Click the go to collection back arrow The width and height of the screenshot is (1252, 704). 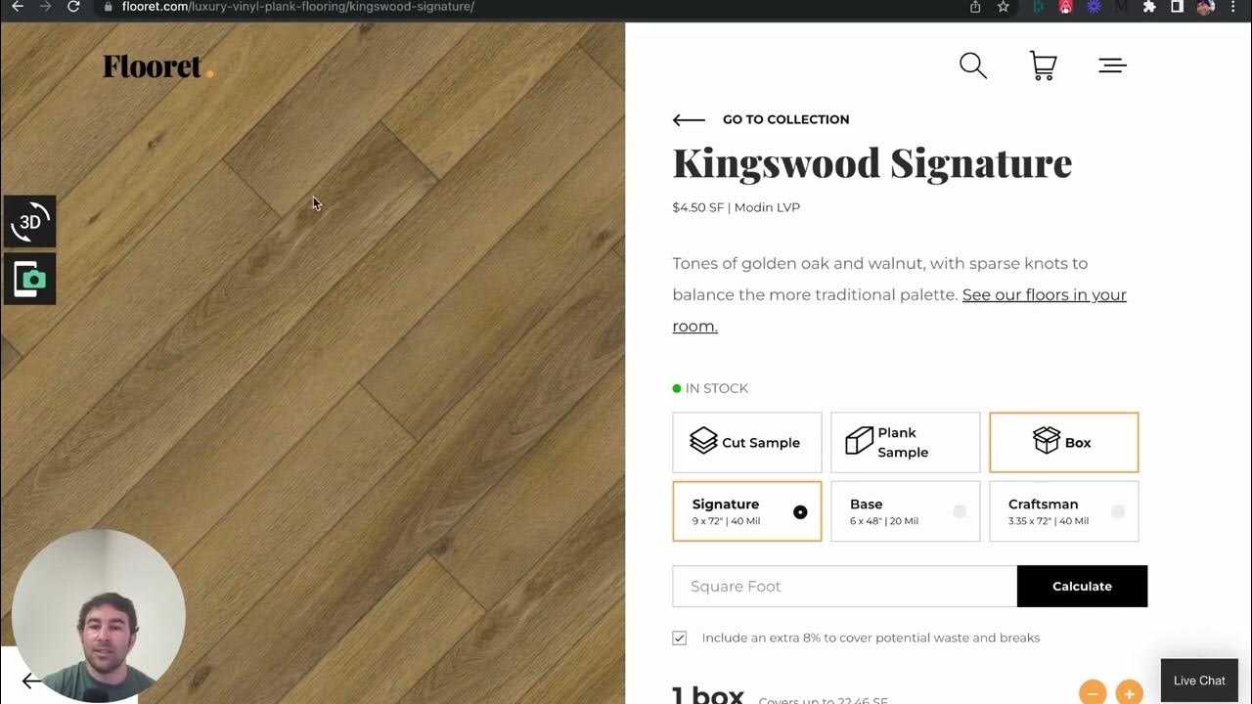(x=689, y=119)
